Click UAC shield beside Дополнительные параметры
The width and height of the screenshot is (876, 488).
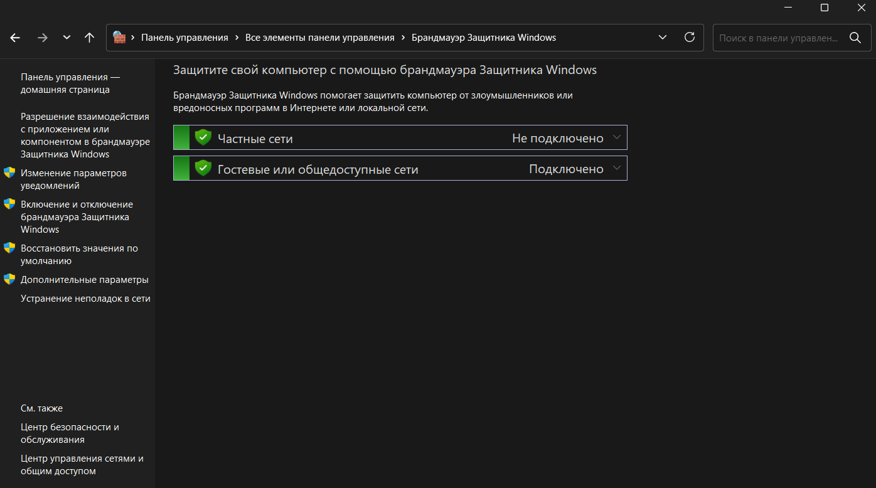coord(9,279)
